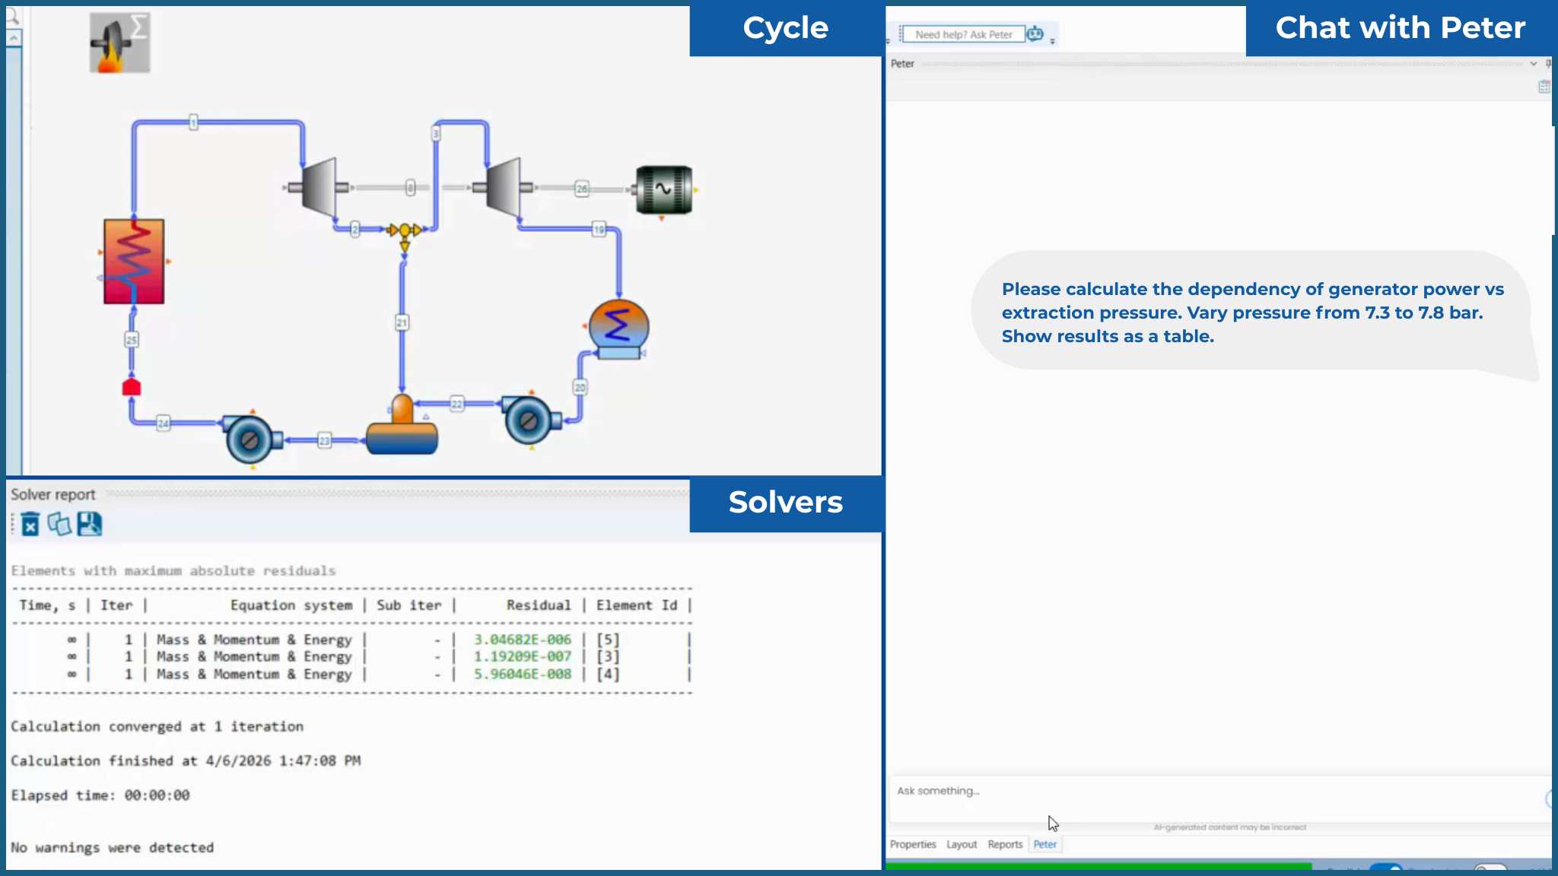Select the low-pressure turbine left of stream 26
This screenshot has width=1558, height=876.
pos(503,187)
